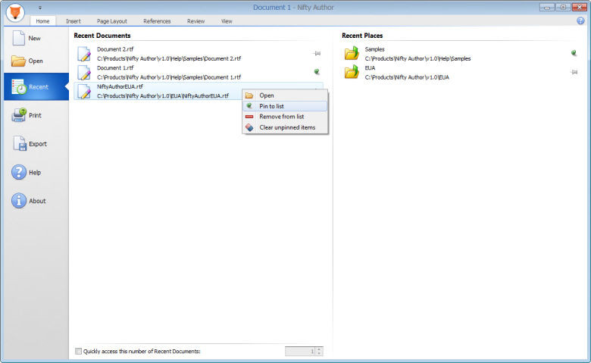Click the New label in sidebar
This screenshot has width=591, height=363.
(34, 39)
